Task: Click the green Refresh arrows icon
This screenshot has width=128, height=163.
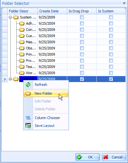Action: 28,85
